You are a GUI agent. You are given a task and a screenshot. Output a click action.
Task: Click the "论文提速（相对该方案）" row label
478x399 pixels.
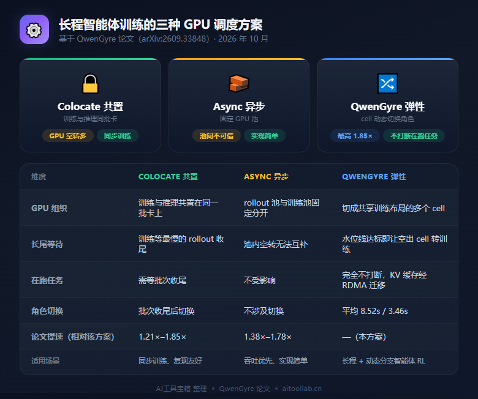[73, 337]
